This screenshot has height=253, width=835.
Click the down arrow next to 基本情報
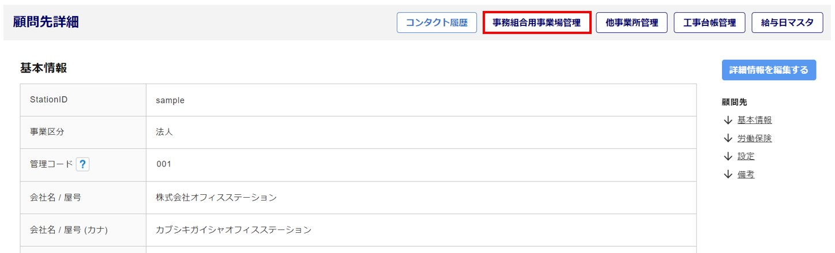click(x=728, y=120)
